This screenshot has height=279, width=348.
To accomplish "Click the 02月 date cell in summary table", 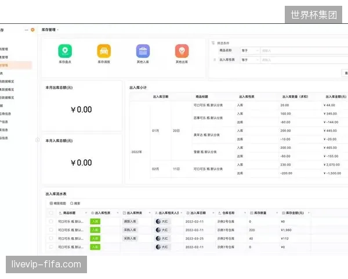I will coord(155,169).
